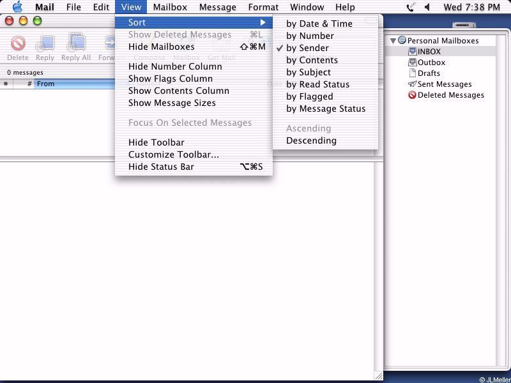This screenshot has width=511, height=383.
Task: Choose the checked by Sender sort option
Action: 325,48
